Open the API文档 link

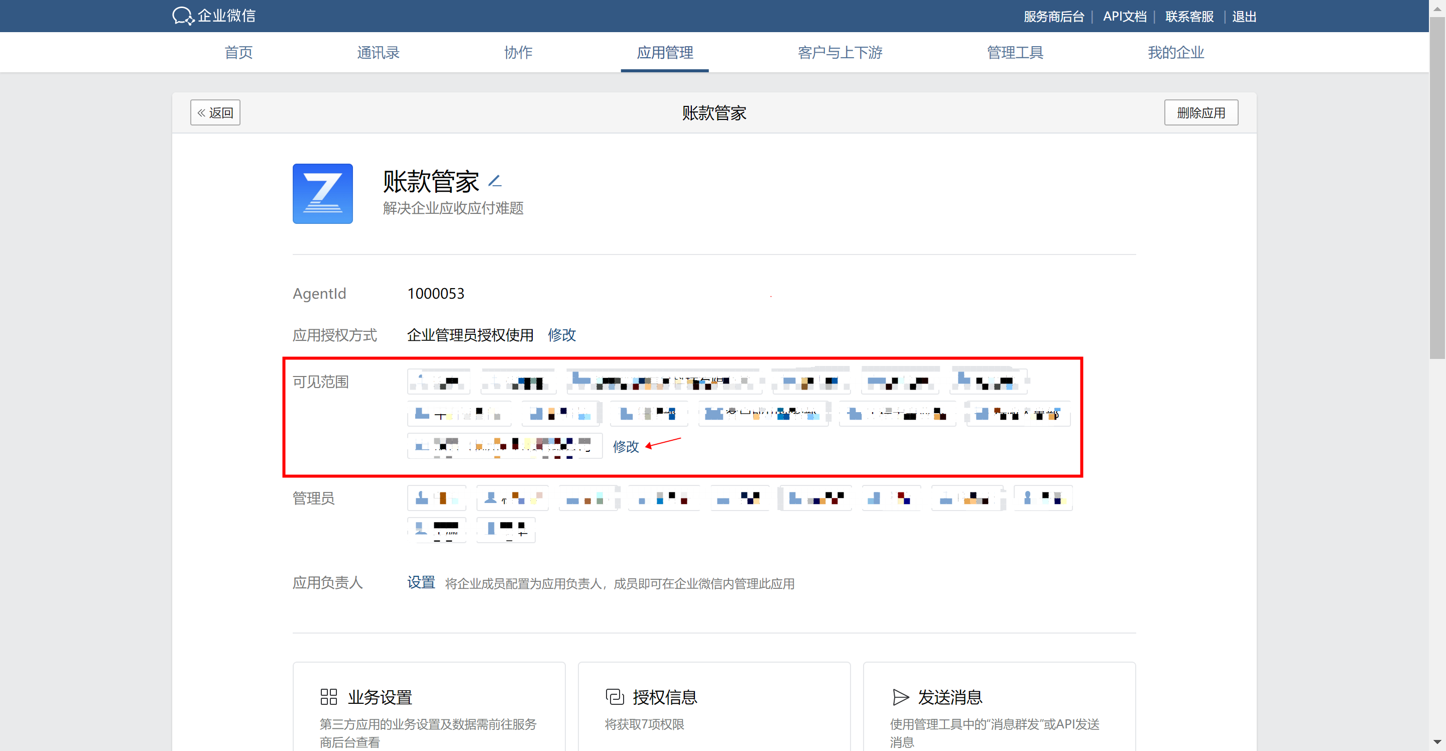click(x=1124, y=16)
